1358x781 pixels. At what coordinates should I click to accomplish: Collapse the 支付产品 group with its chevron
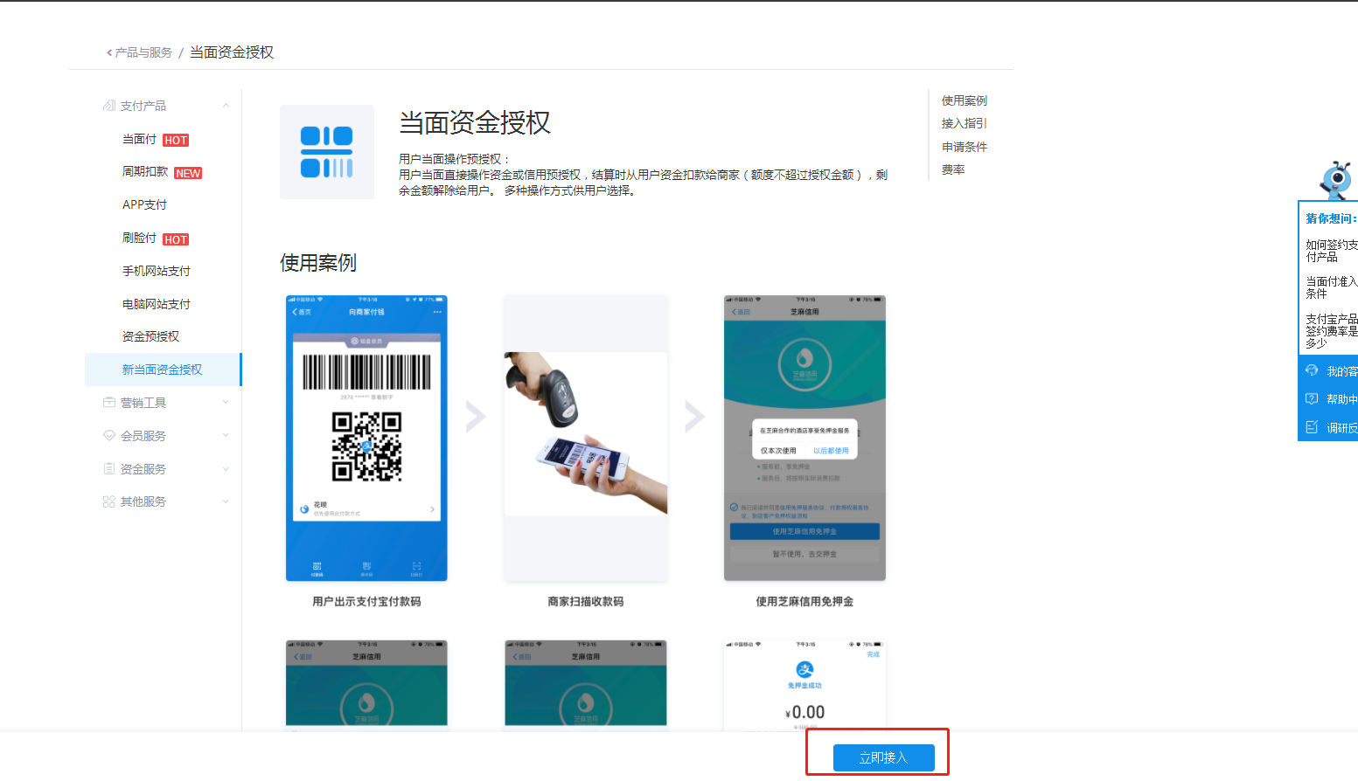(226, 106)
